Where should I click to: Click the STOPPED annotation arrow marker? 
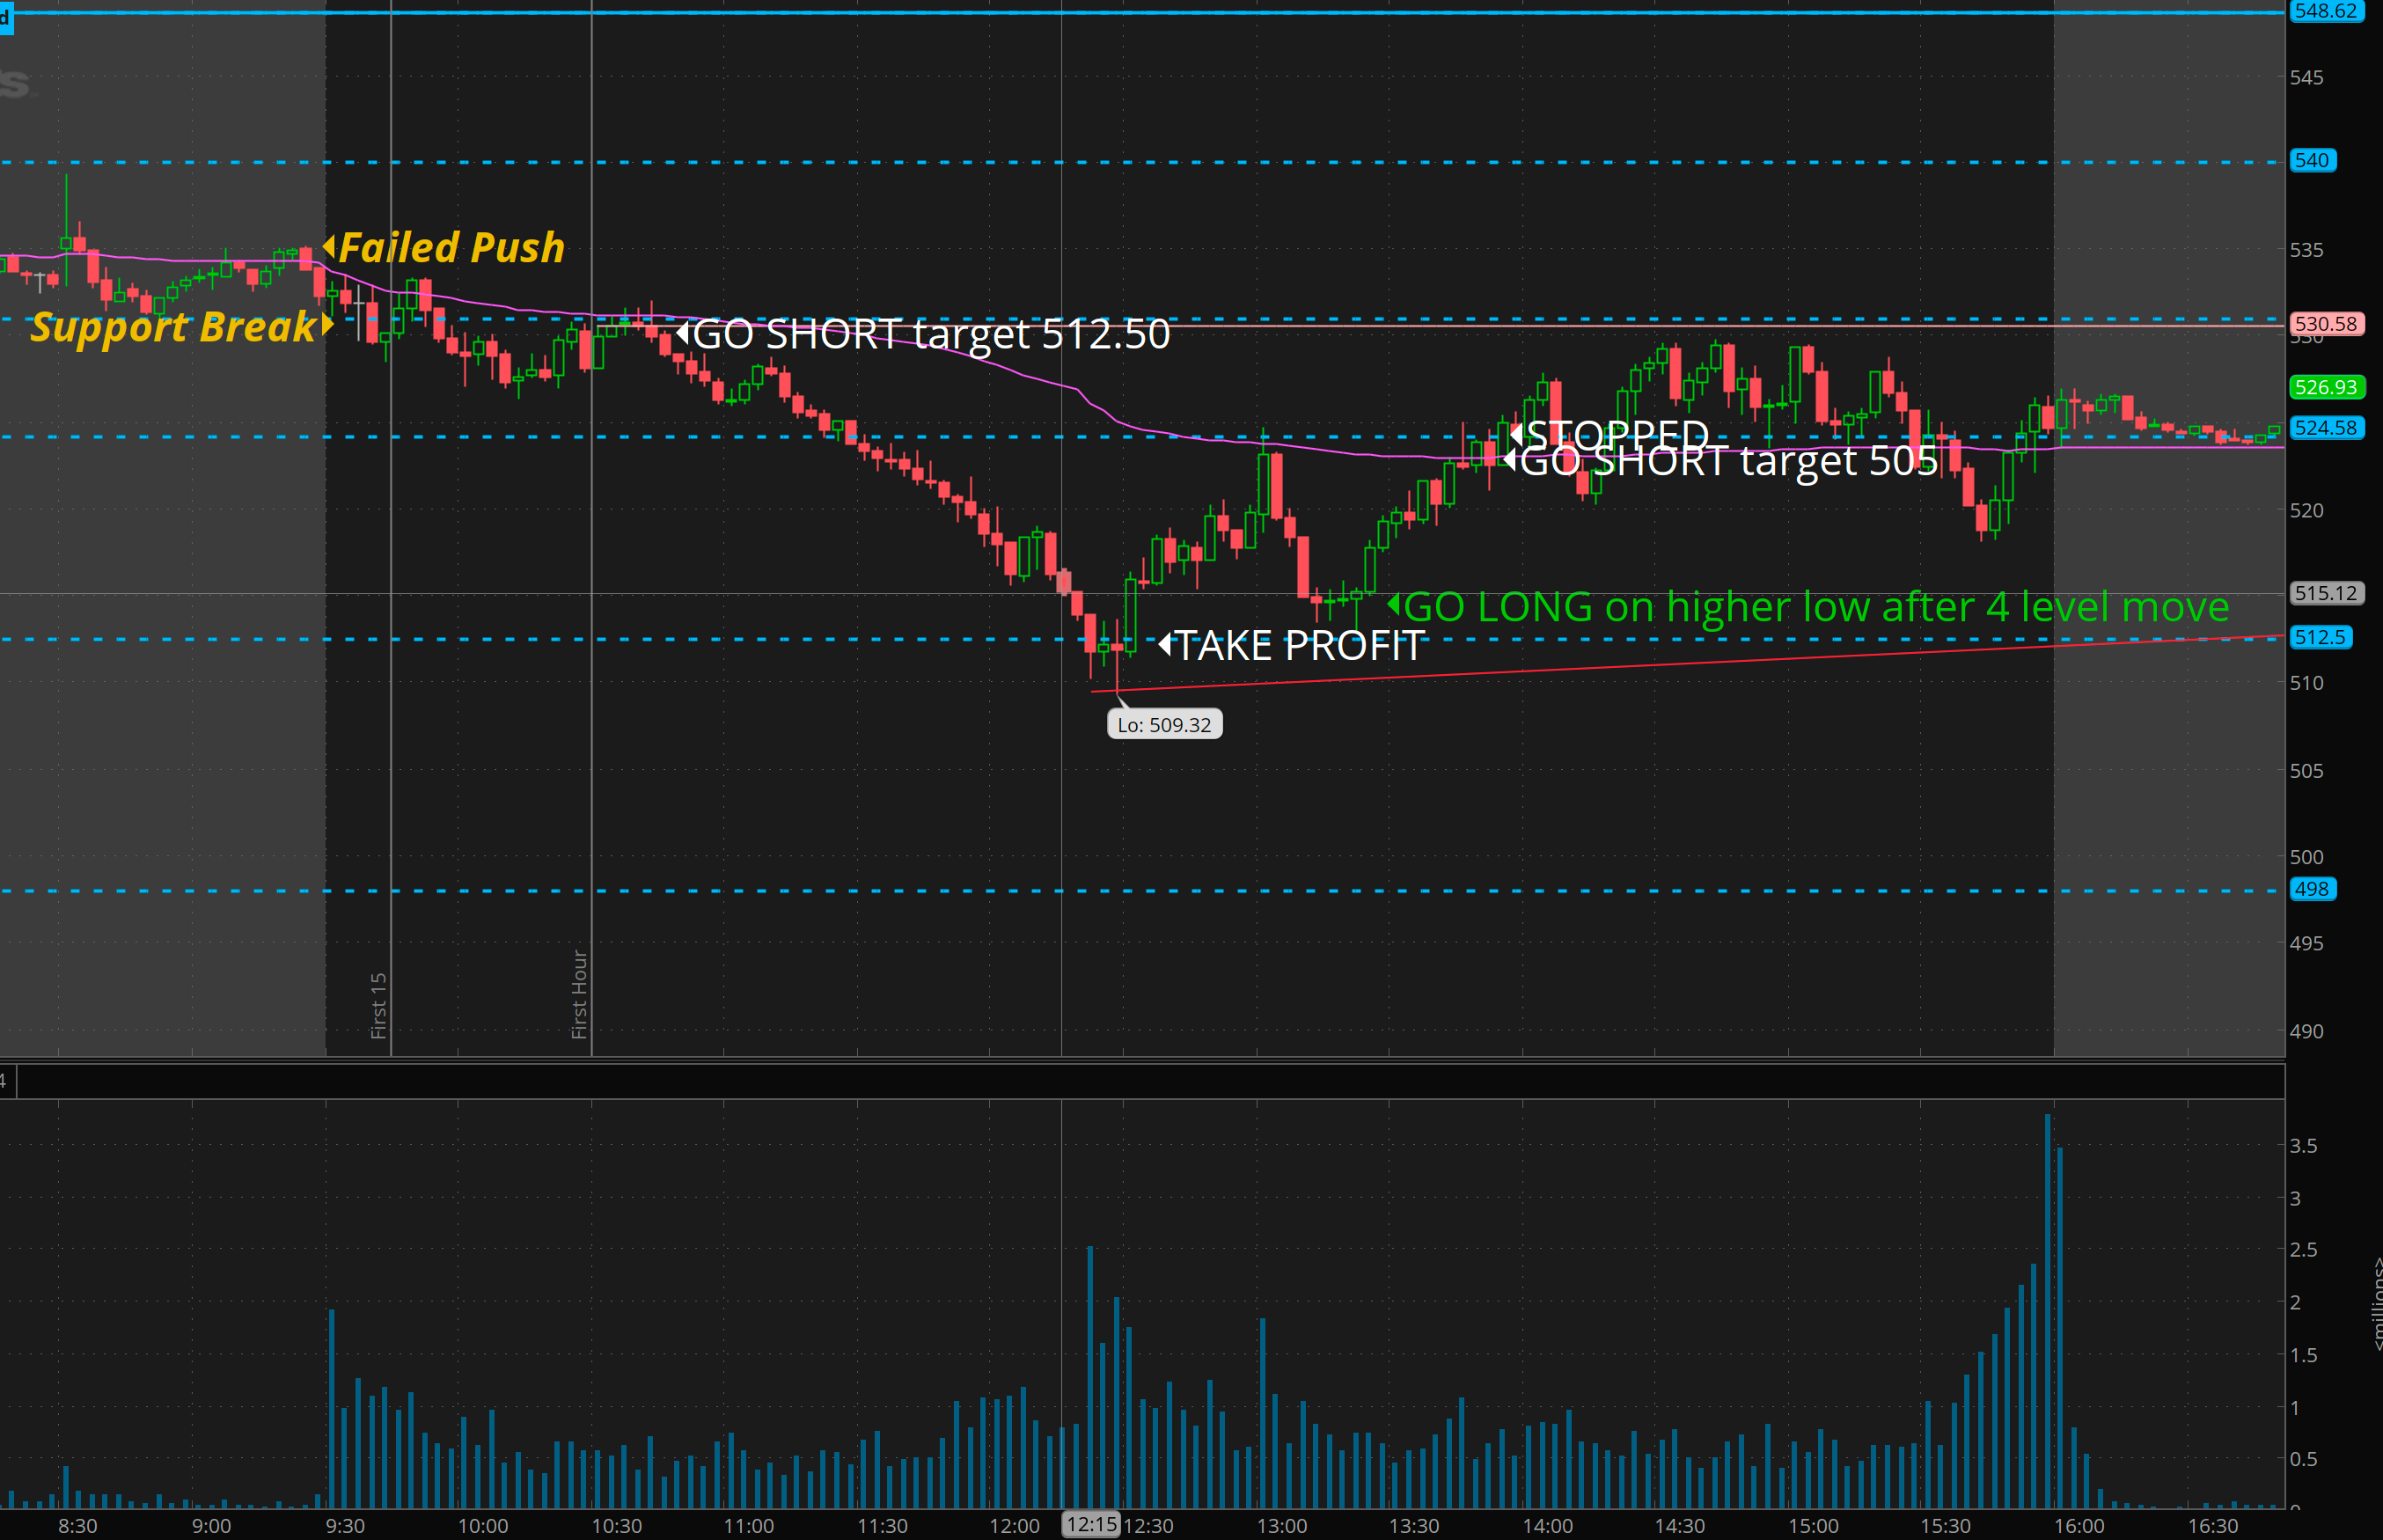[x=1516, y=434]
